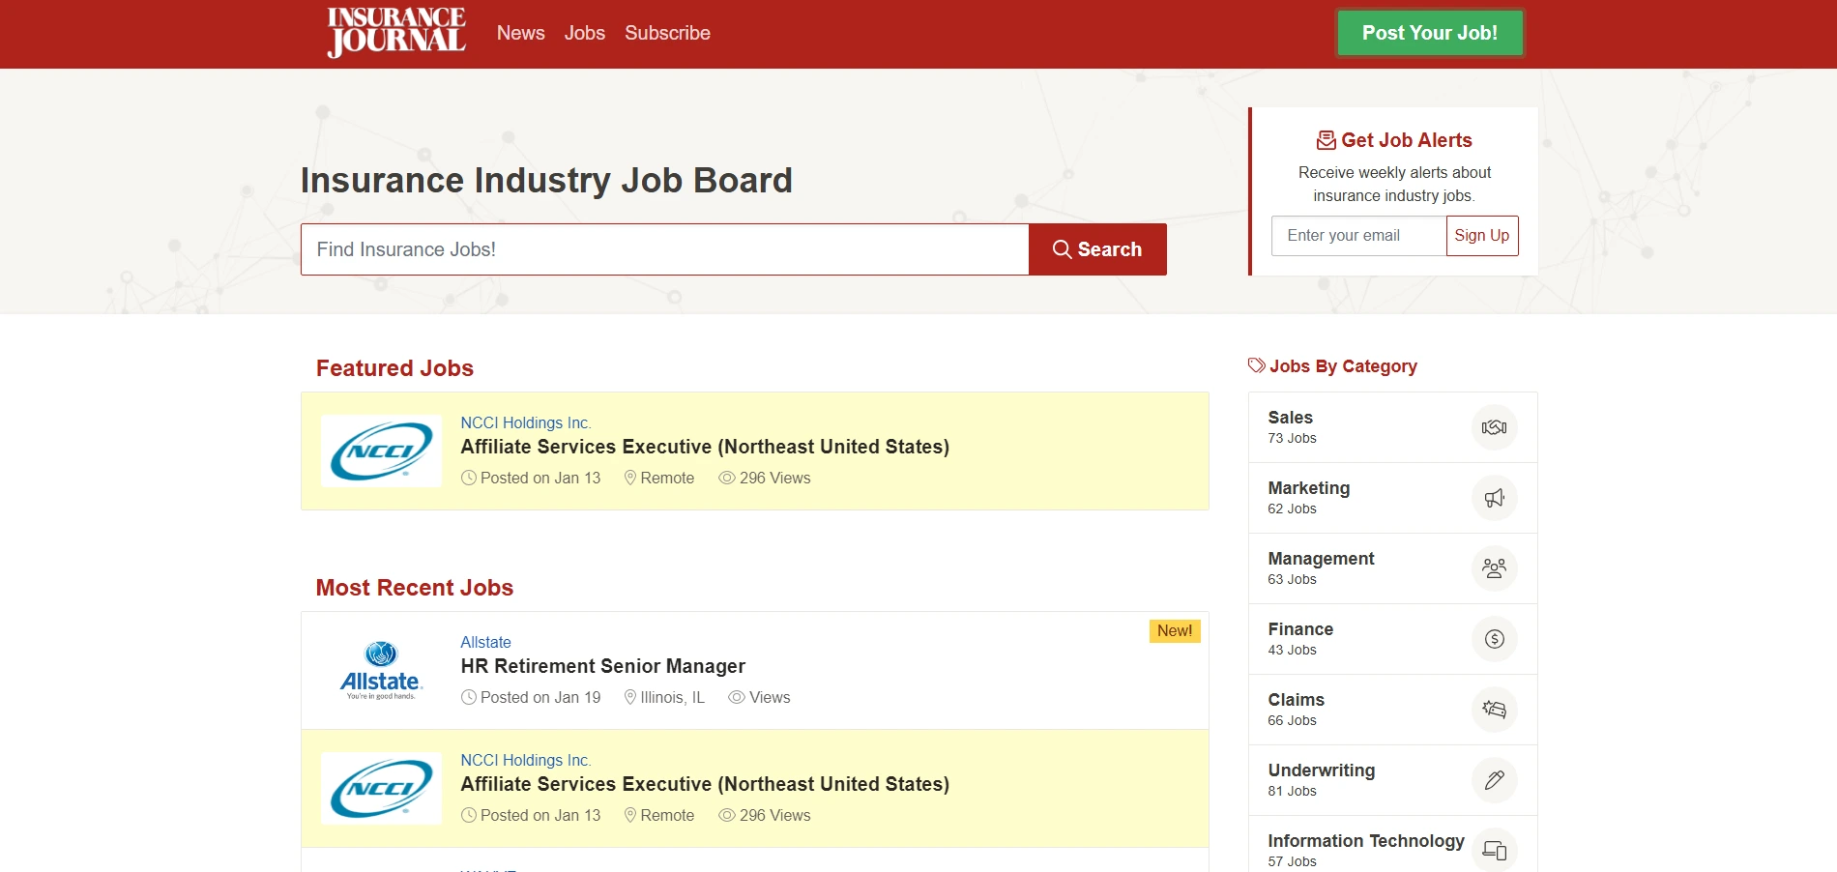Viewport: 1837px width, 872px height.
Task: Click the Claims car icon
Action: point(1495,710)
